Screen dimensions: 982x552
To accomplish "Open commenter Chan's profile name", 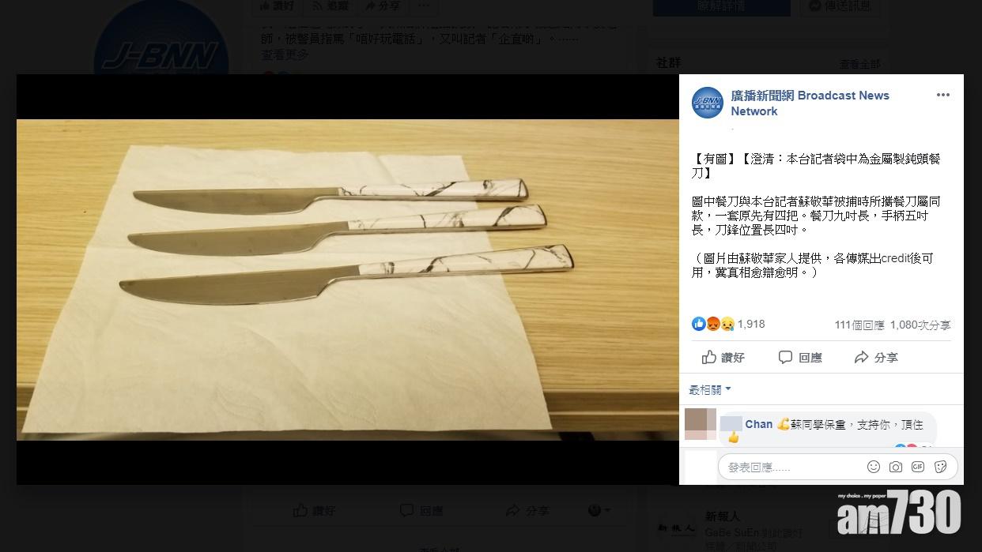I will [x=758, y=424].
